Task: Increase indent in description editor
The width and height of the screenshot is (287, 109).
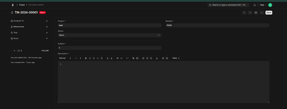Action: click(x=167, y=58)
